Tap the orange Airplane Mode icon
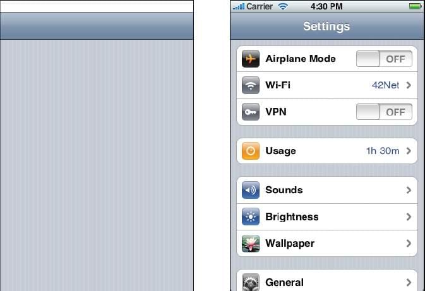This screenshot has width=425, height=291. point(251,59)
